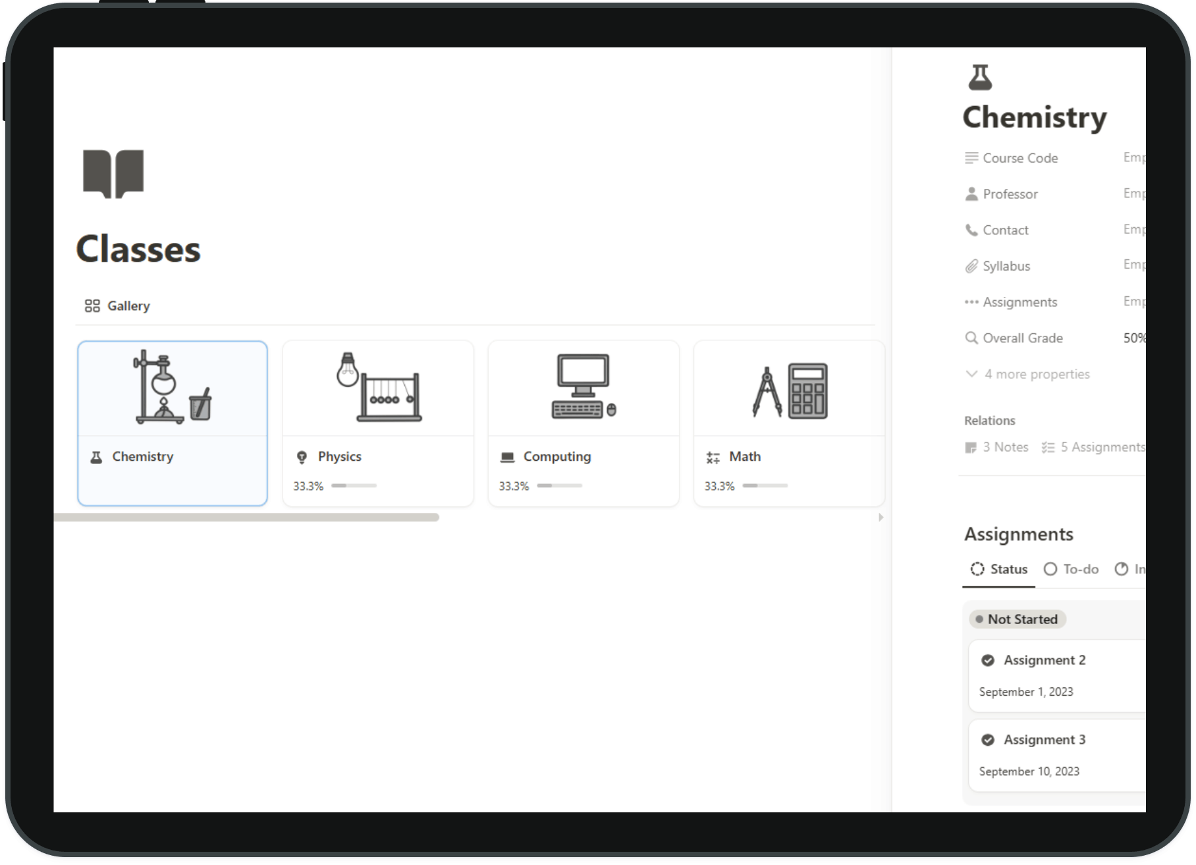Click the Math 33.3% progress bar
Screen dimensions: 1196x865
[765, 486]
